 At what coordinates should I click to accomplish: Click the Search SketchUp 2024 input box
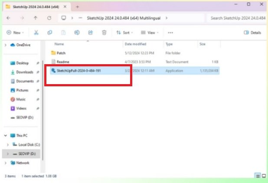pyautogui.click(x=236, y=18)
